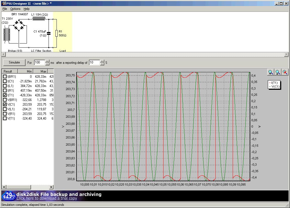Decrease the reporting delay with down arrow

coord(102,64)
